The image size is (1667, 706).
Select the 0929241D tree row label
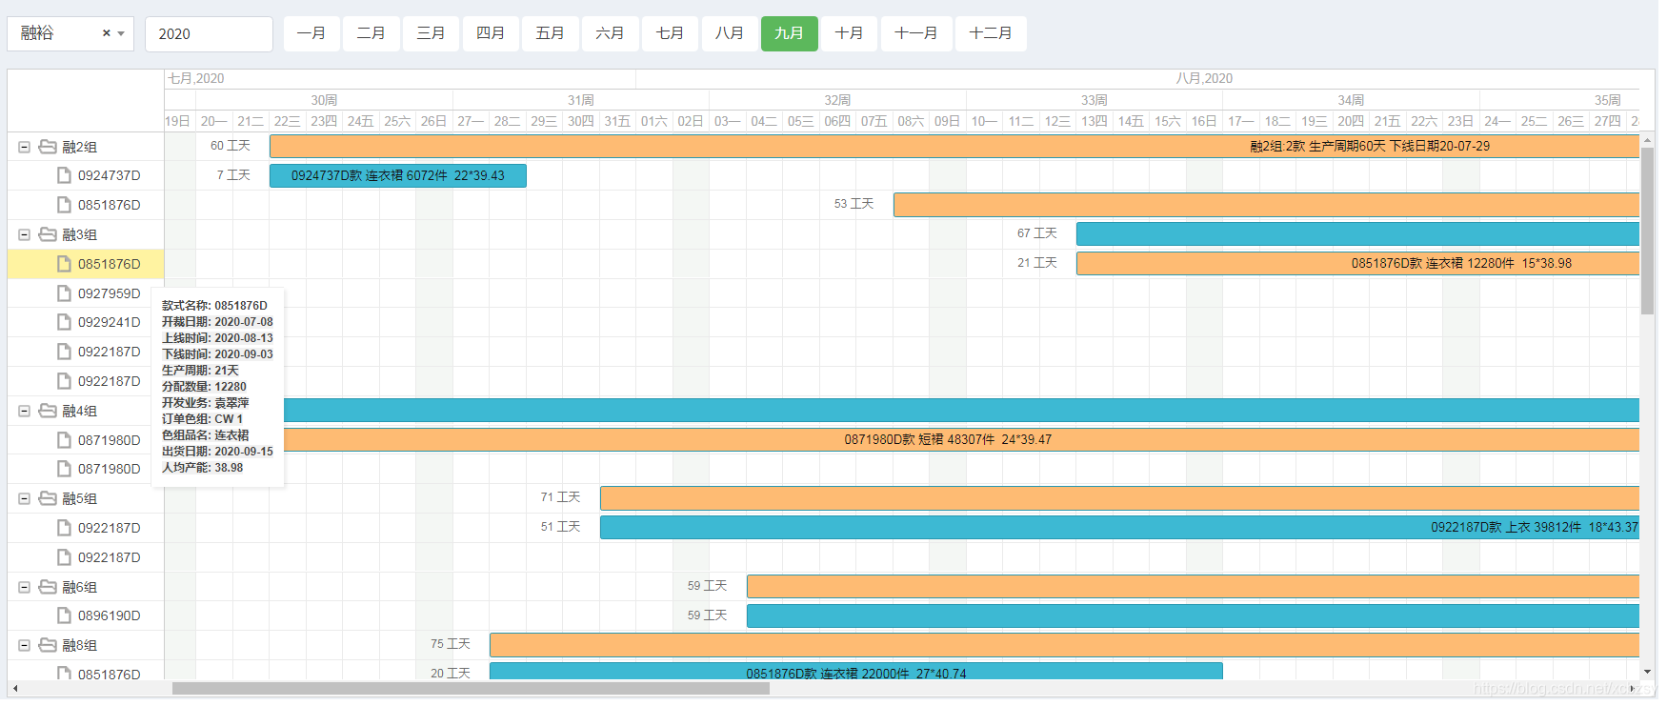(x=110, y=322)
